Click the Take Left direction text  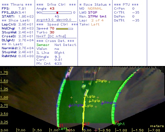coord(95,24)
